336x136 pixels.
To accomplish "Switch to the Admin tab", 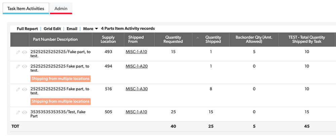I will 61,8.
